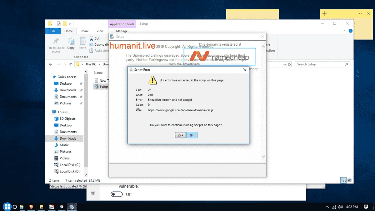This screenshot has width=375, height=211.
Task: Open Sticky Notes menu ellipsis
Action: (x=360, y=13)
